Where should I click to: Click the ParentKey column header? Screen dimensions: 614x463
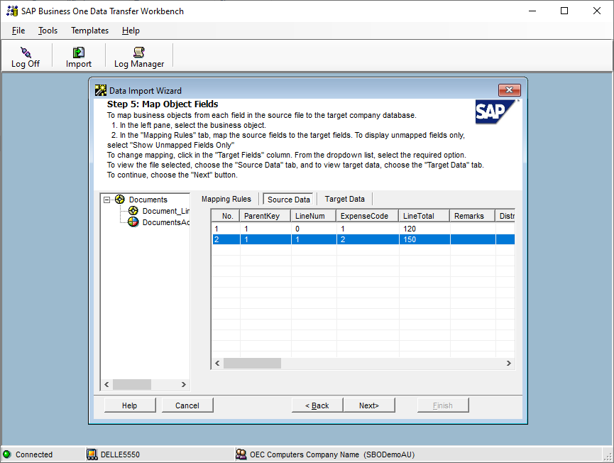[265, 216]
